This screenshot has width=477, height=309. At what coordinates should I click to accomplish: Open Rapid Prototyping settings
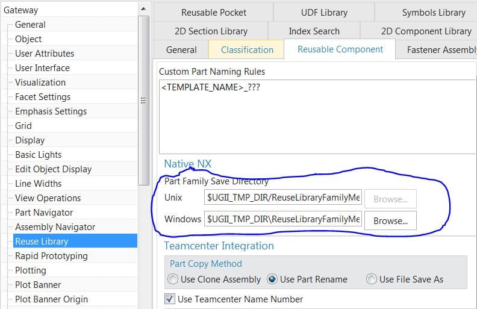click(x=51, y=256)
